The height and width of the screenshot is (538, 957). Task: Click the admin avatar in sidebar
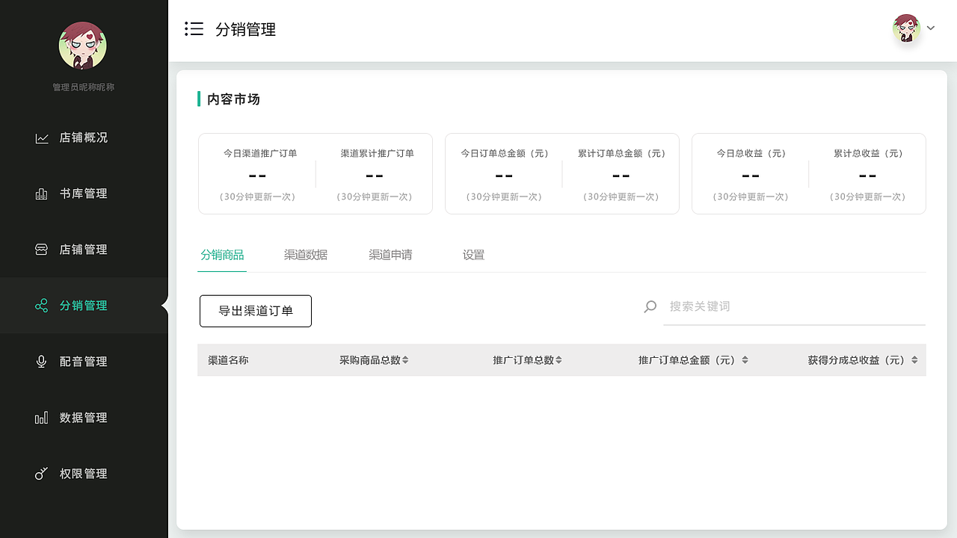click(83, 46)
